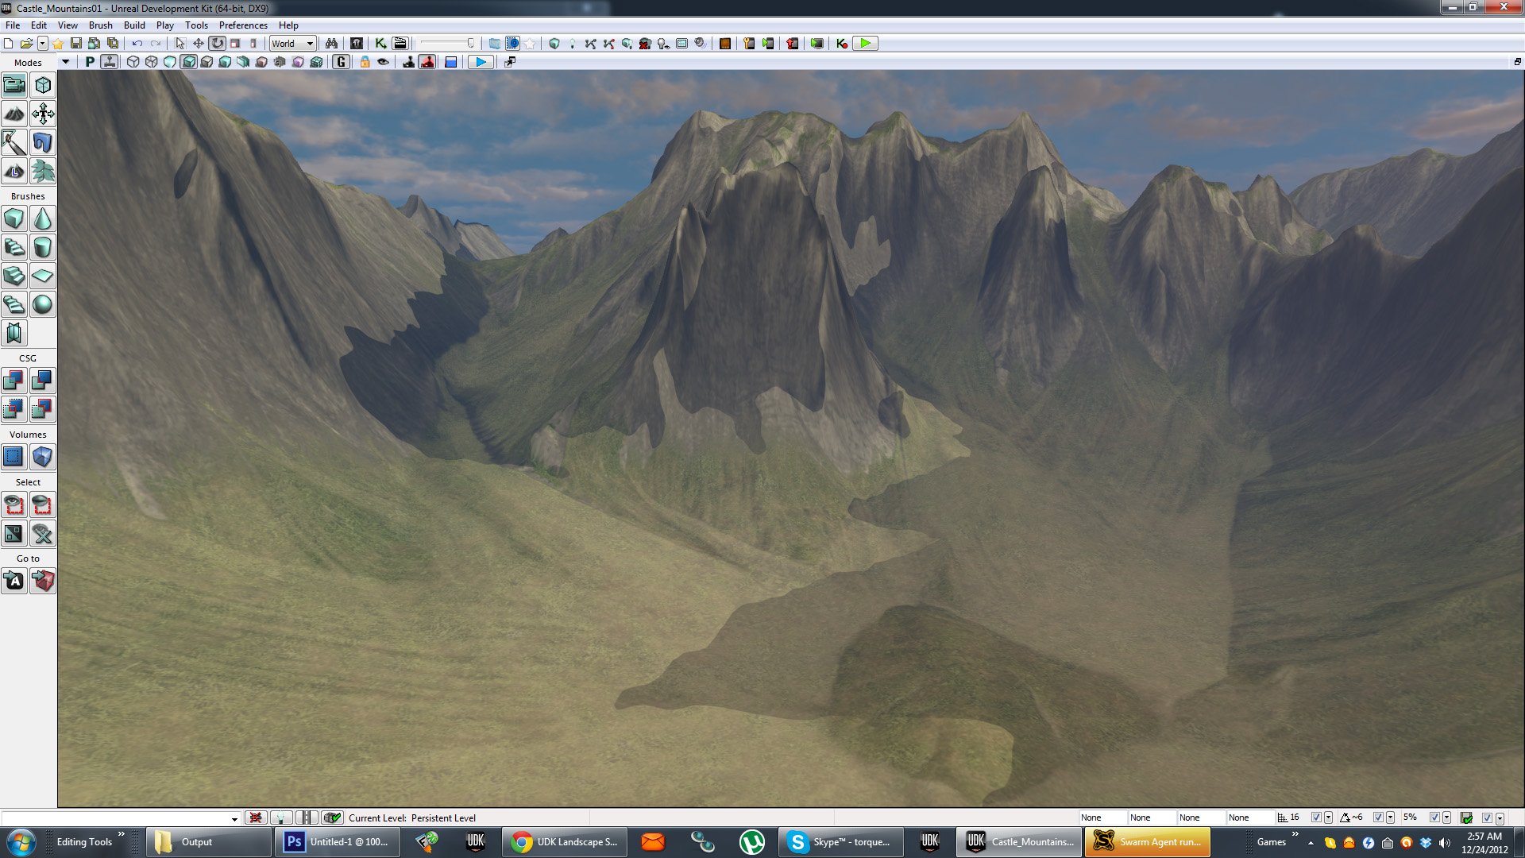Image resolution: width=1525 pixels, height=858 pixels.
Task: Open the World coordinate system dropdown
Action: [x=292, y=44]
